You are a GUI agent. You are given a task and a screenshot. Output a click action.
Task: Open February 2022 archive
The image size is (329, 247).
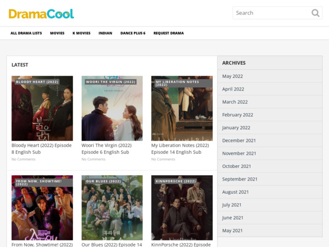[x=238, y=115]
